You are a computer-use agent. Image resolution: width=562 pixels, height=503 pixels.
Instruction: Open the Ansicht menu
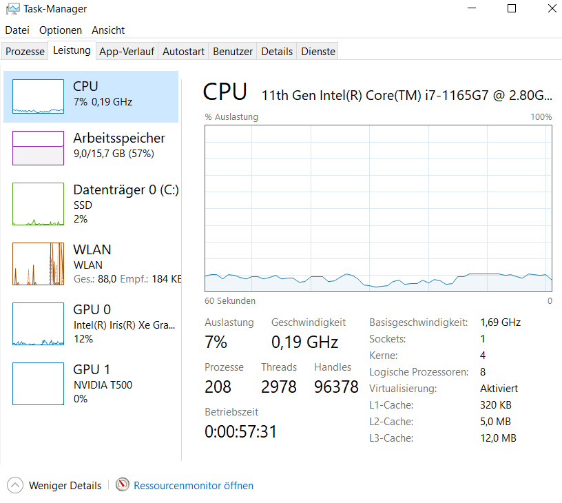click(108, 30)
